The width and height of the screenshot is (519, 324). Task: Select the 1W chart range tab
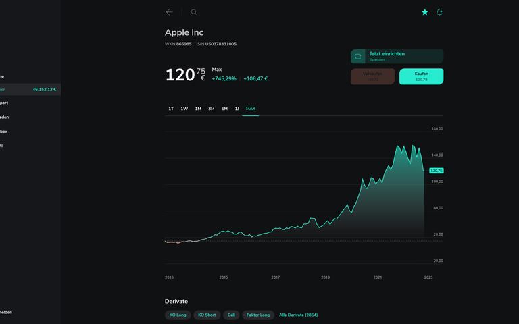pos(184,109)
